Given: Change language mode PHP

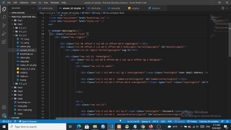Looking at the screenshot, I should pos(170,121).
